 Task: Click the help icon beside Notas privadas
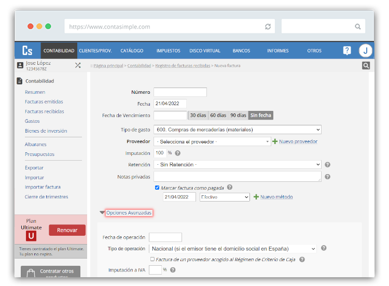pos(327,177)
